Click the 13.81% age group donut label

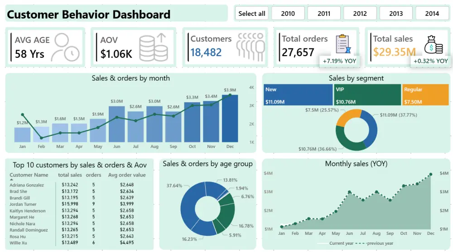tap(230, 180)
